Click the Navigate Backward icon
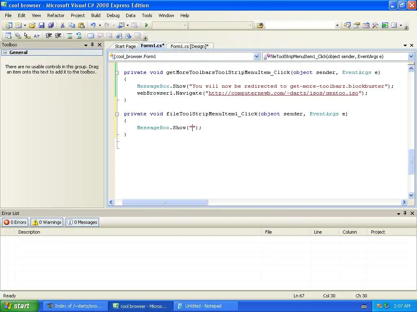This screenshot has width=417, height=312. (121, 25)
